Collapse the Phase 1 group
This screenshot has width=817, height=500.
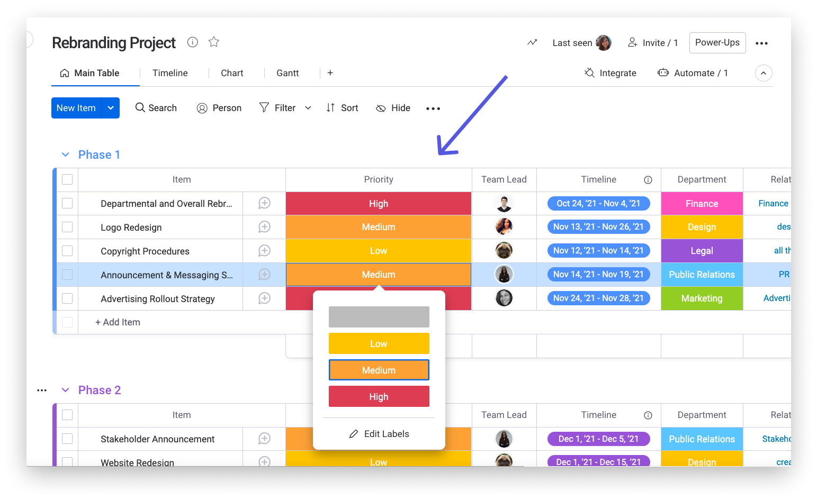click(x=66, y=154)
